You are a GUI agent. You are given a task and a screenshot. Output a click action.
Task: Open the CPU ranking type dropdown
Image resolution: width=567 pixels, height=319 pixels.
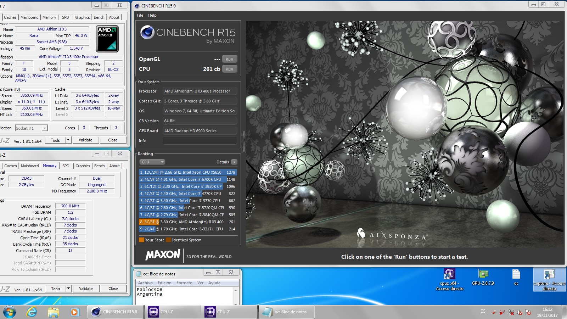(x=152, y=162)
